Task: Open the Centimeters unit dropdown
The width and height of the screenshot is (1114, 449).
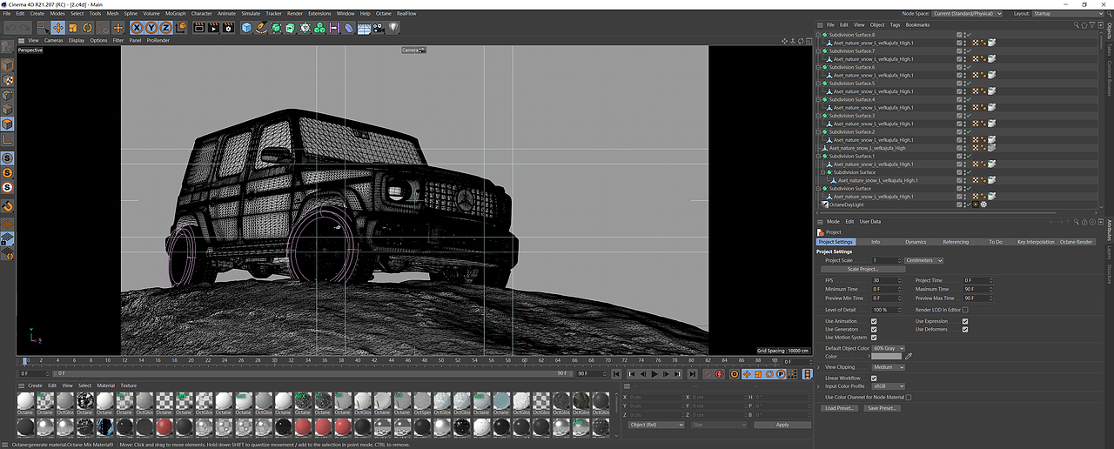Action: (924, 260)
